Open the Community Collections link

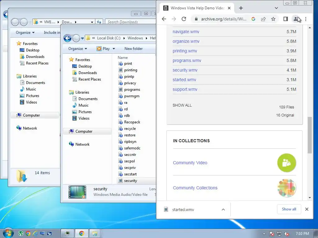(195, 188)
